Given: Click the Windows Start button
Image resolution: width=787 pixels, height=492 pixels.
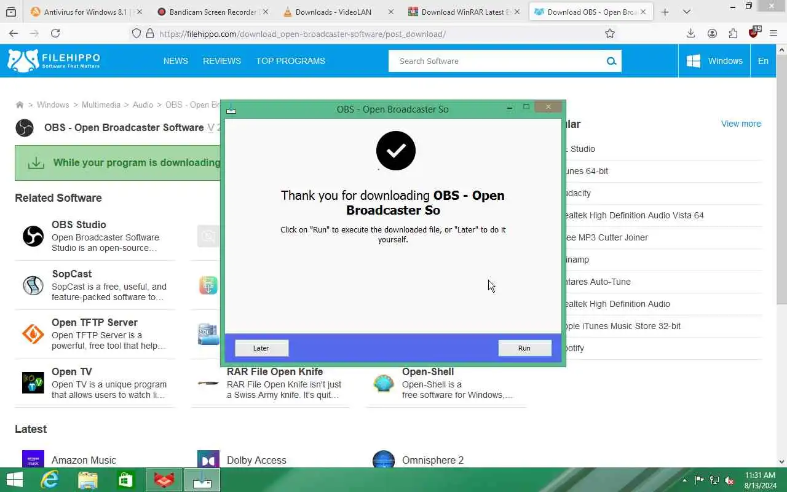Looking at the screenshot, I should (14, 480).
